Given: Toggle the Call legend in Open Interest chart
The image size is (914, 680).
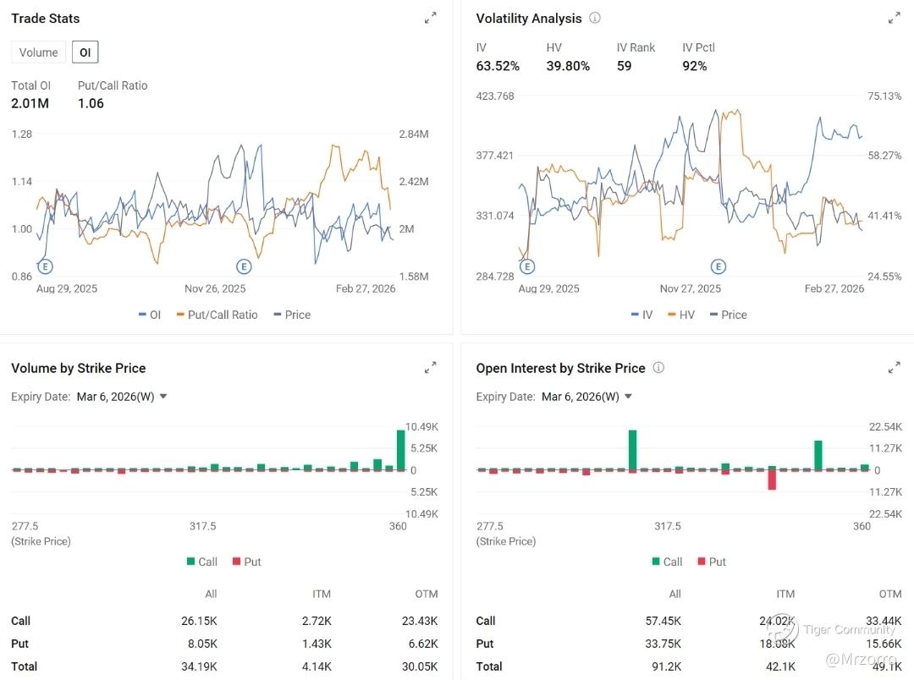Looking at the screenshot, I should pyautogui.click(x=667, y=562).
